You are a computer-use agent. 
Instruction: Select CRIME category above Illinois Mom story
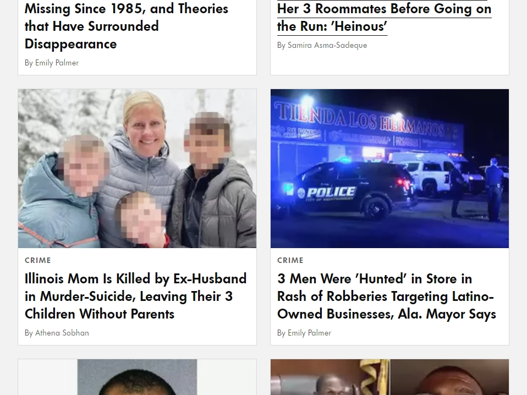click(x=38, y=260)
